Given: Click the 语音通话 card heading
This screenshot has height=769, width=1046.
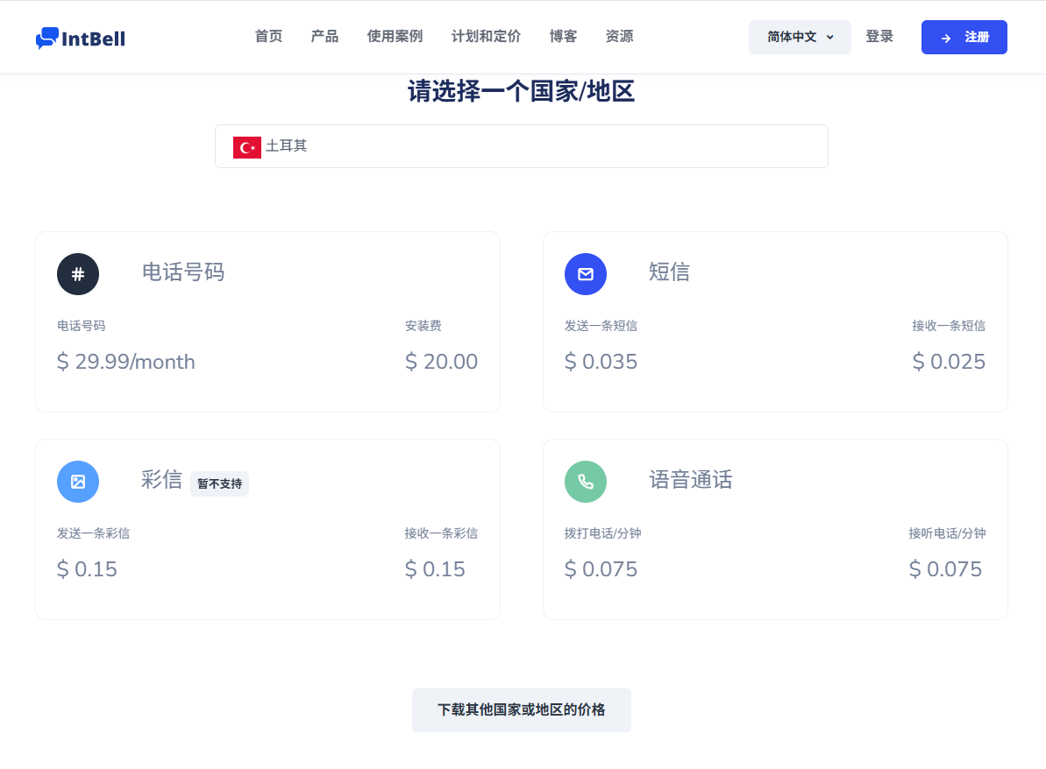Looking at the screenshot, I should pyautogui.click(x=690, y=480).
